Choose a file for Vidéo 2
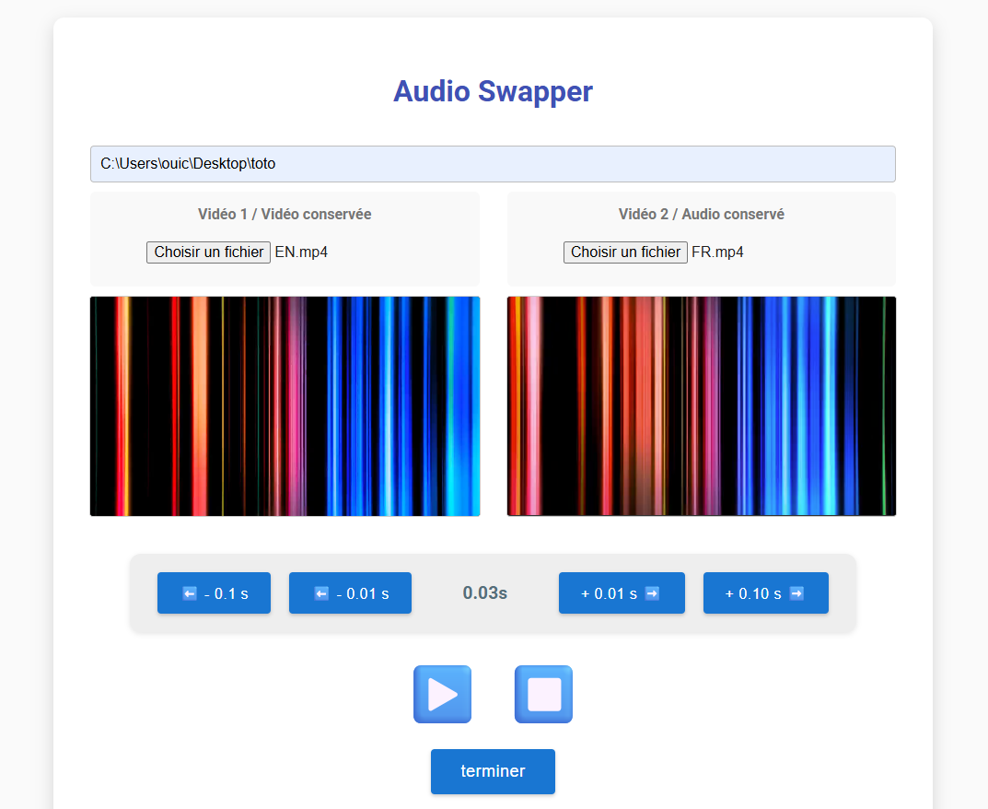 (625, 252)
